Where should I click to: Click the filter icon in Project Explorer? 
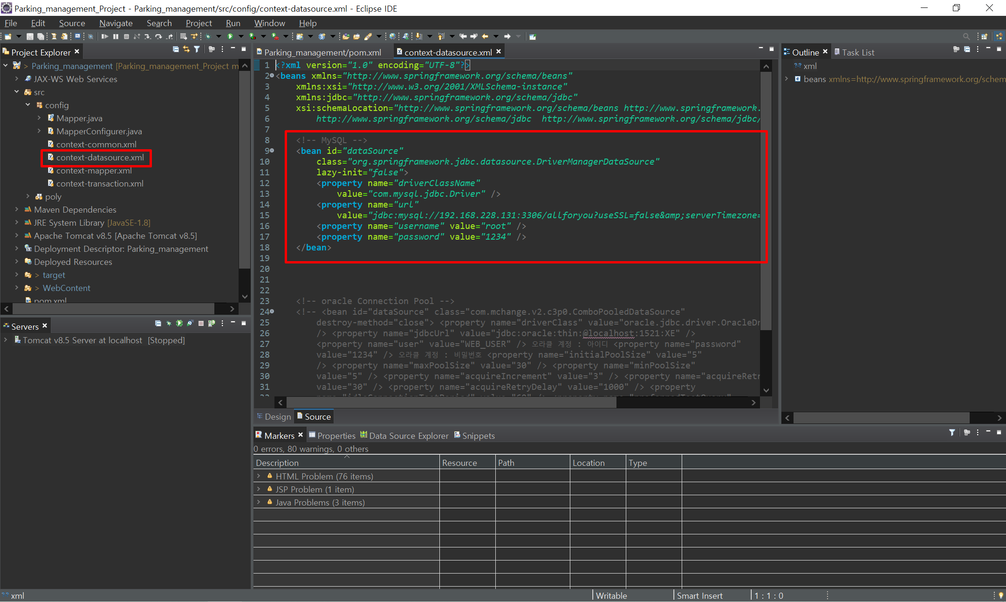(x=197, y=49)
